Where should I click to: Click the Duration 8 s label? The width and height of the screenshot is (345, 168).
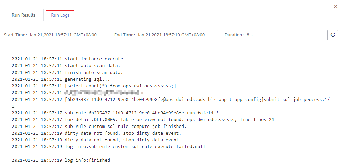238,35
